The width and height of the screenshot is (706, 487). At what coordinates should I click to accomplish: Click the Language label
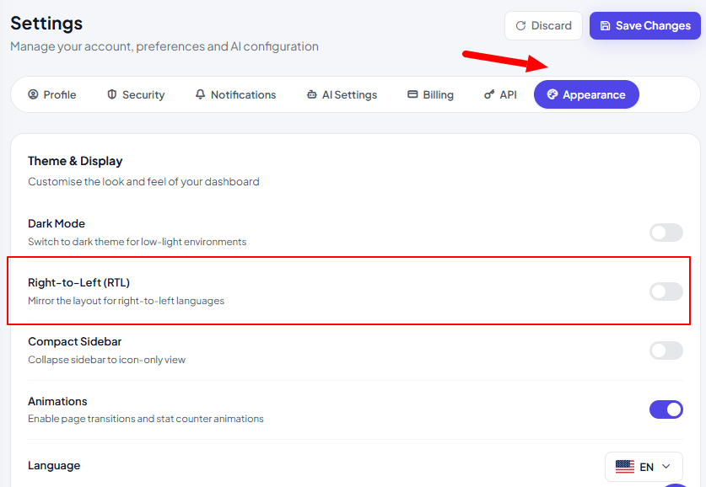(54, 465)
